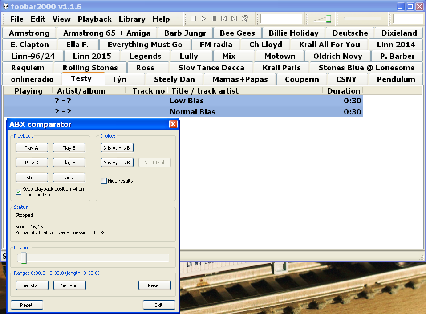Switch to the Steely Dan playlist tab
Image resolution: width=426 pixels, height=314 pixels.
174,79
